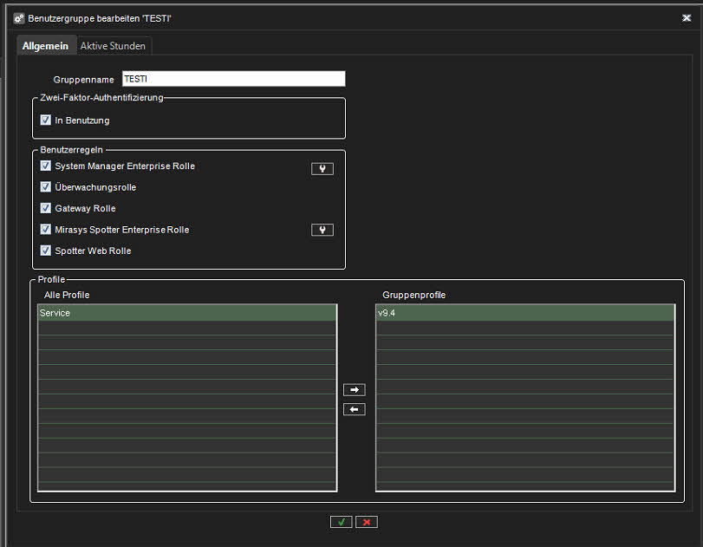Viewport: 703px width, 547px height.
Task: Toggle In Benutzung checkbox
Action: (x=46, y=120)
